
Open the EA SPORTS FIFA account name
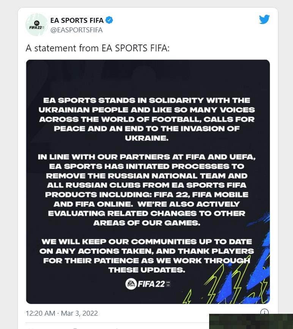77,21
